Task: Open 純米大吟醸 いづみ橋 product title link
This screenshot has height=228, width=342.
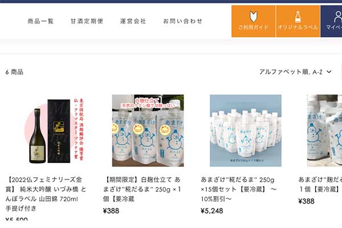Action: tap(46, 194)
